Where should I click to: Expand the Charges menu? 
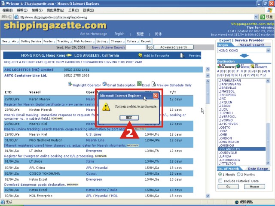pos(117,41)
